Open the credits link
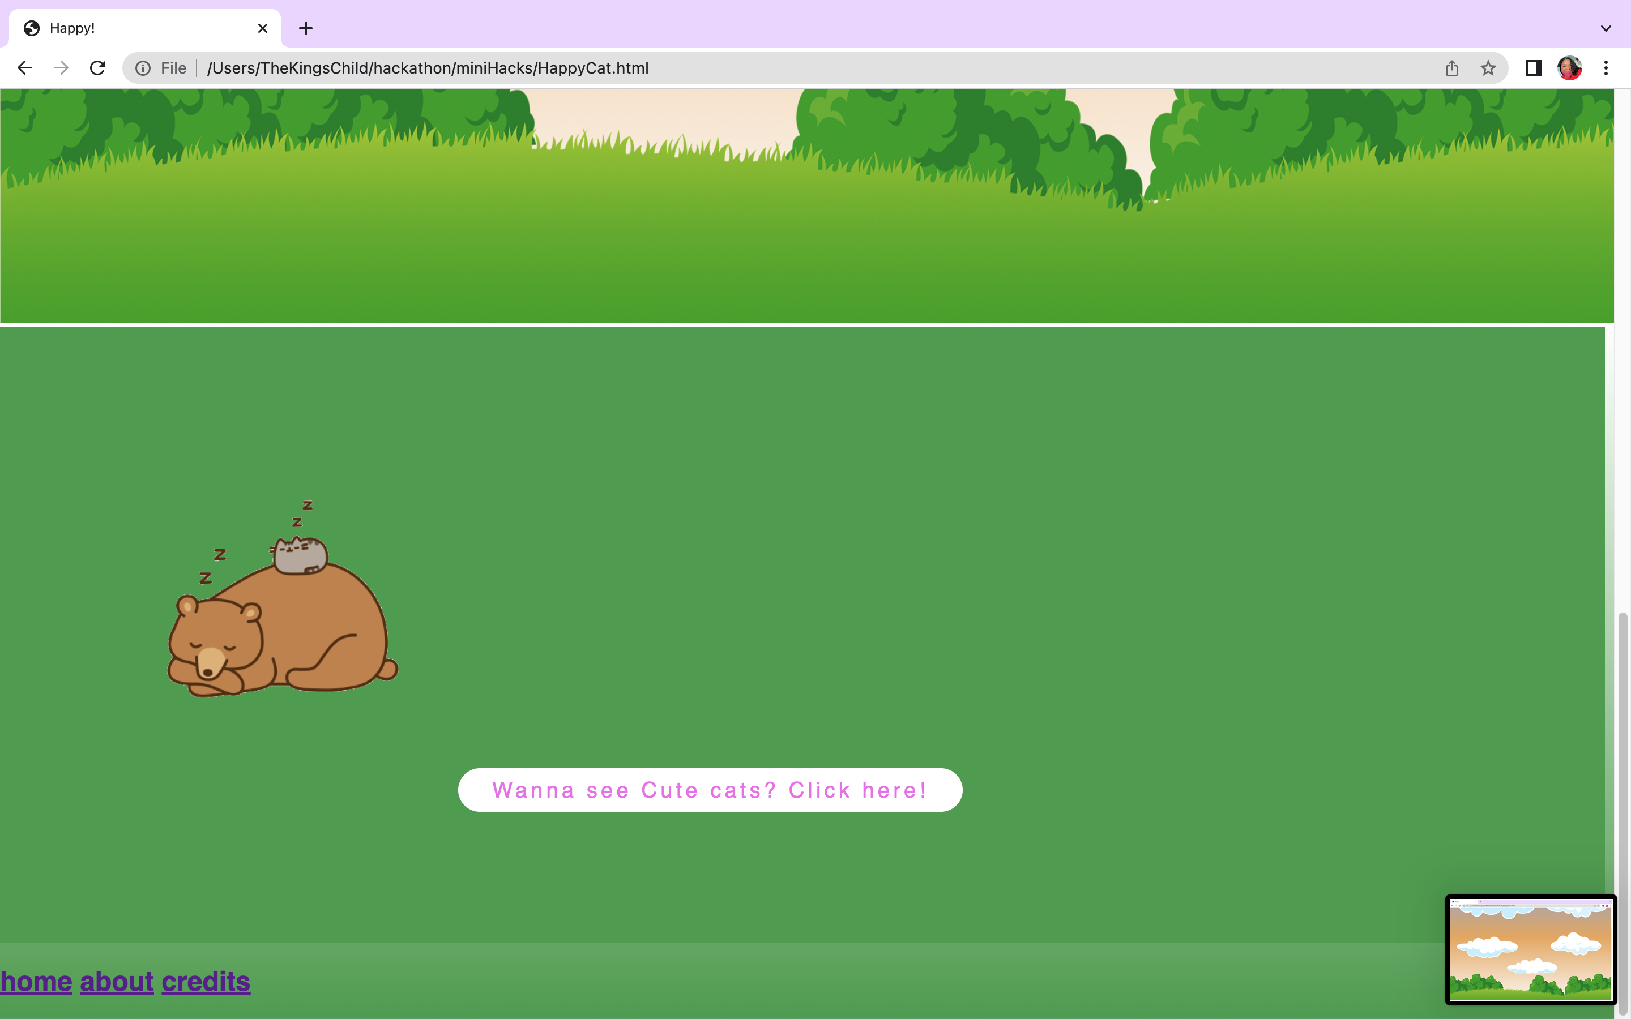1631x1019 pixels. tap(206, 981)
